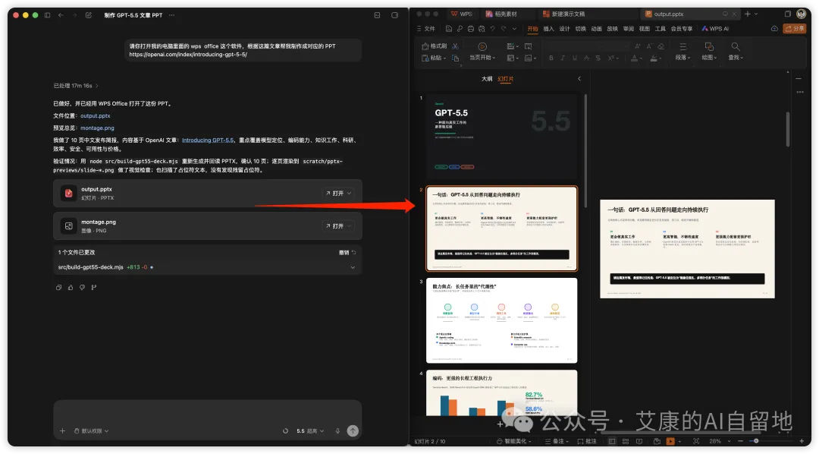Click the orange 分享 share button
Viewport: 819px width, 454px height.
[x=794, y=29]
